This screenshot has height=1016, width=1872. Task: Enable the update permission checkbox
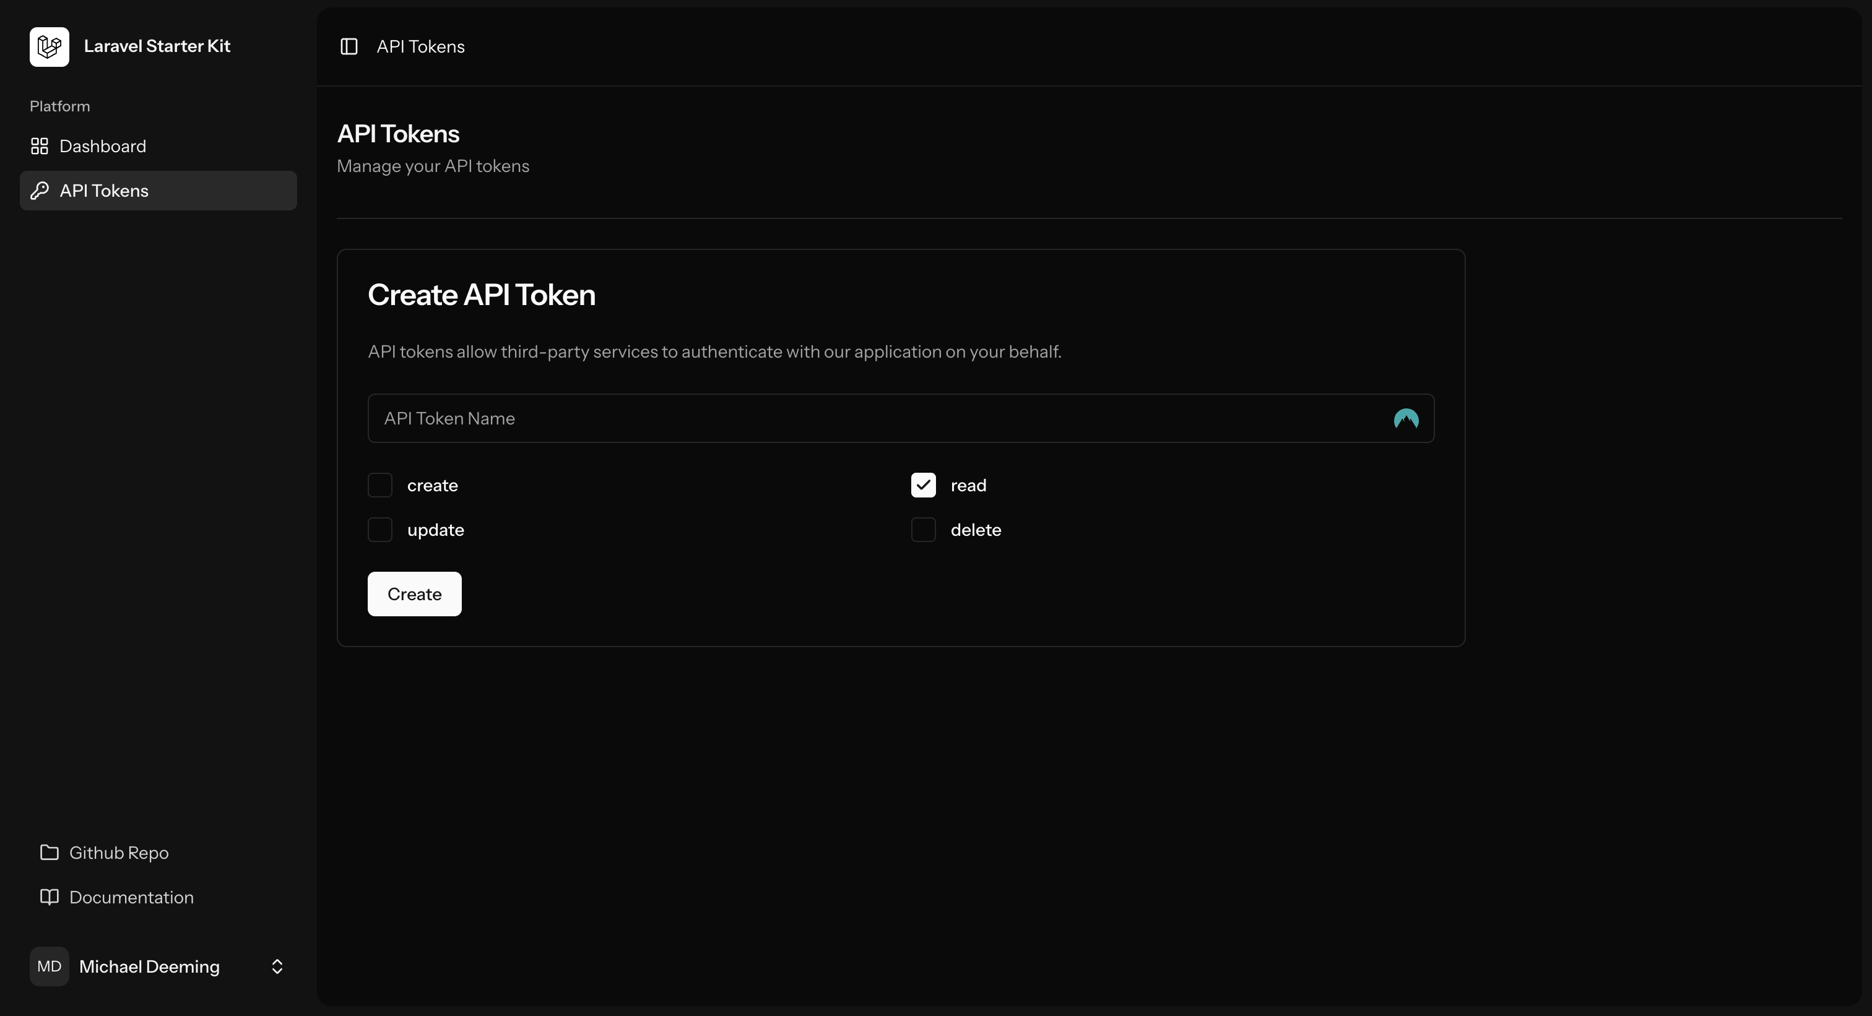click(x=380, y=530)
